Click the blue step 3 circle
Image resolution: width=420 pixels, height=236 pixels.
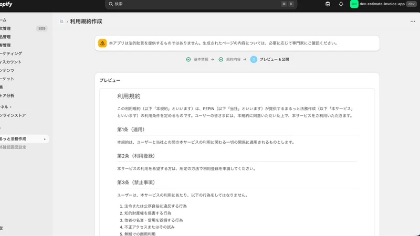pos(254,59)
